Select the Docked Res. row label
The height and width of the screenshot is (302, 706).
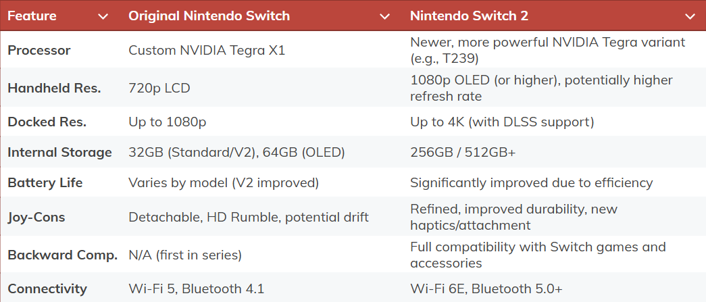click(x=47, y=122)
